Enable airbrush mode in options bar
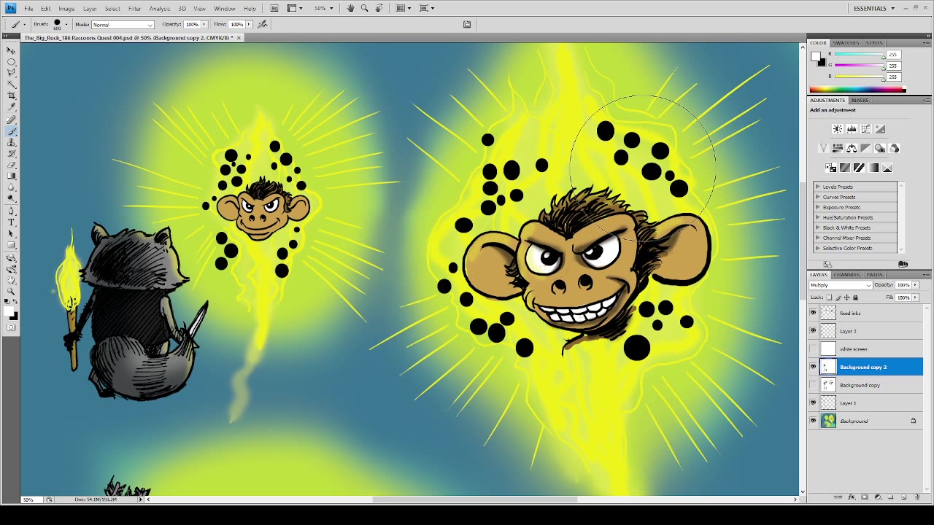 pos(263,24)
